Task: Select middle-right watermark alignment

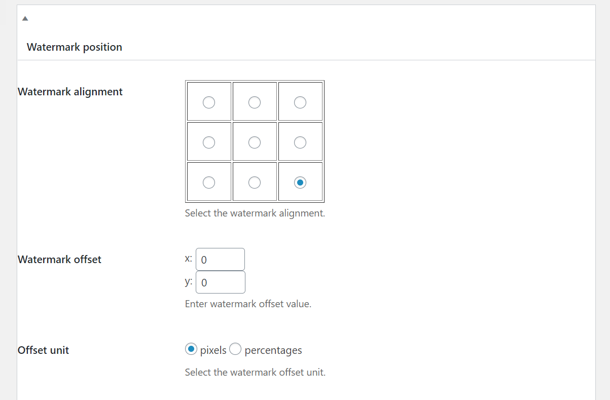Action: 300,142
